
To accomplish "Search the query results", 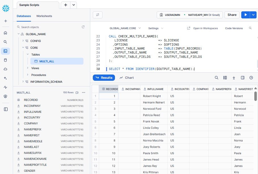I will tap(216, 78).
